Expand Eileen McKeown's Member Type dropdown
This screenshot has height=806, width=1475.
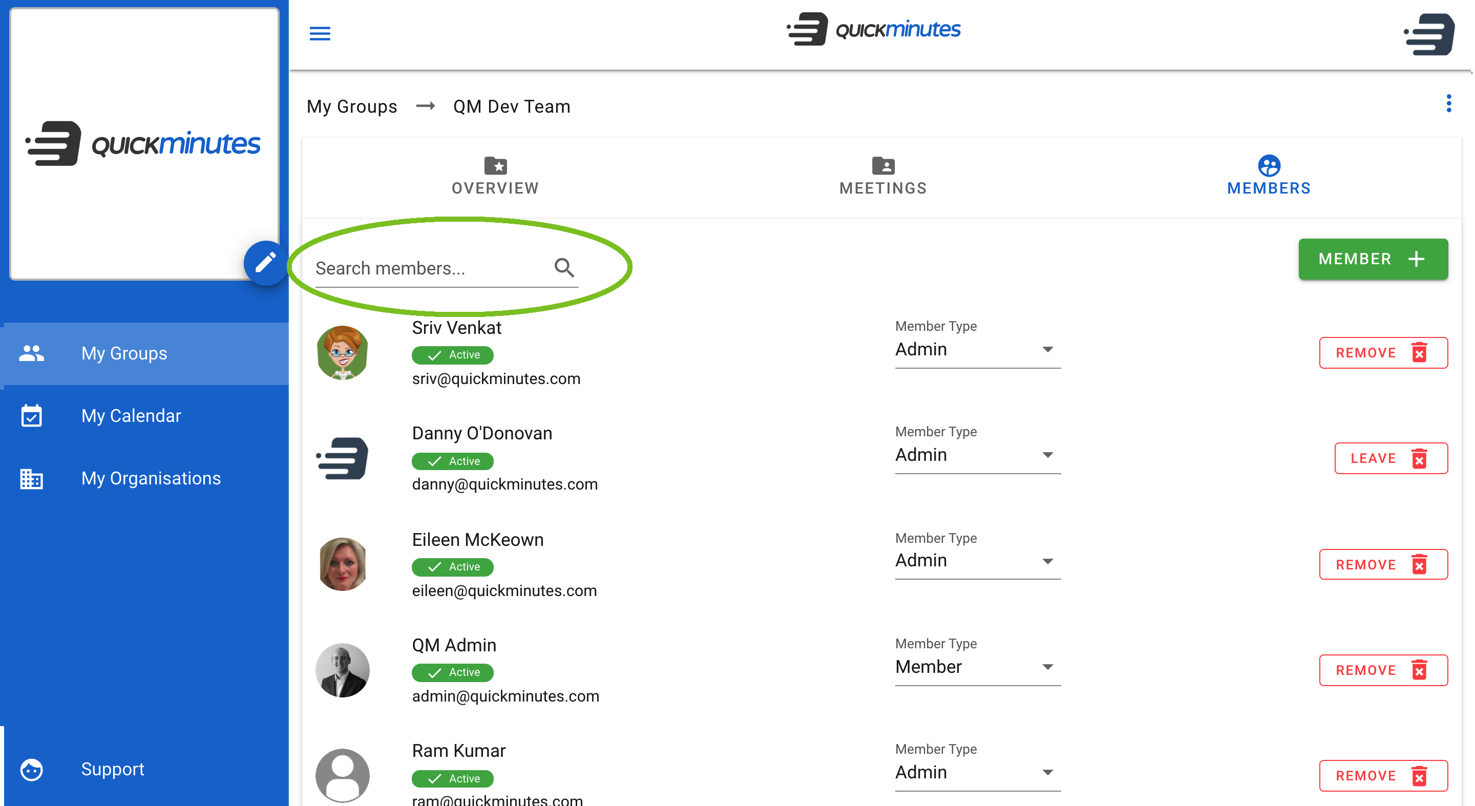pos(977,561)
